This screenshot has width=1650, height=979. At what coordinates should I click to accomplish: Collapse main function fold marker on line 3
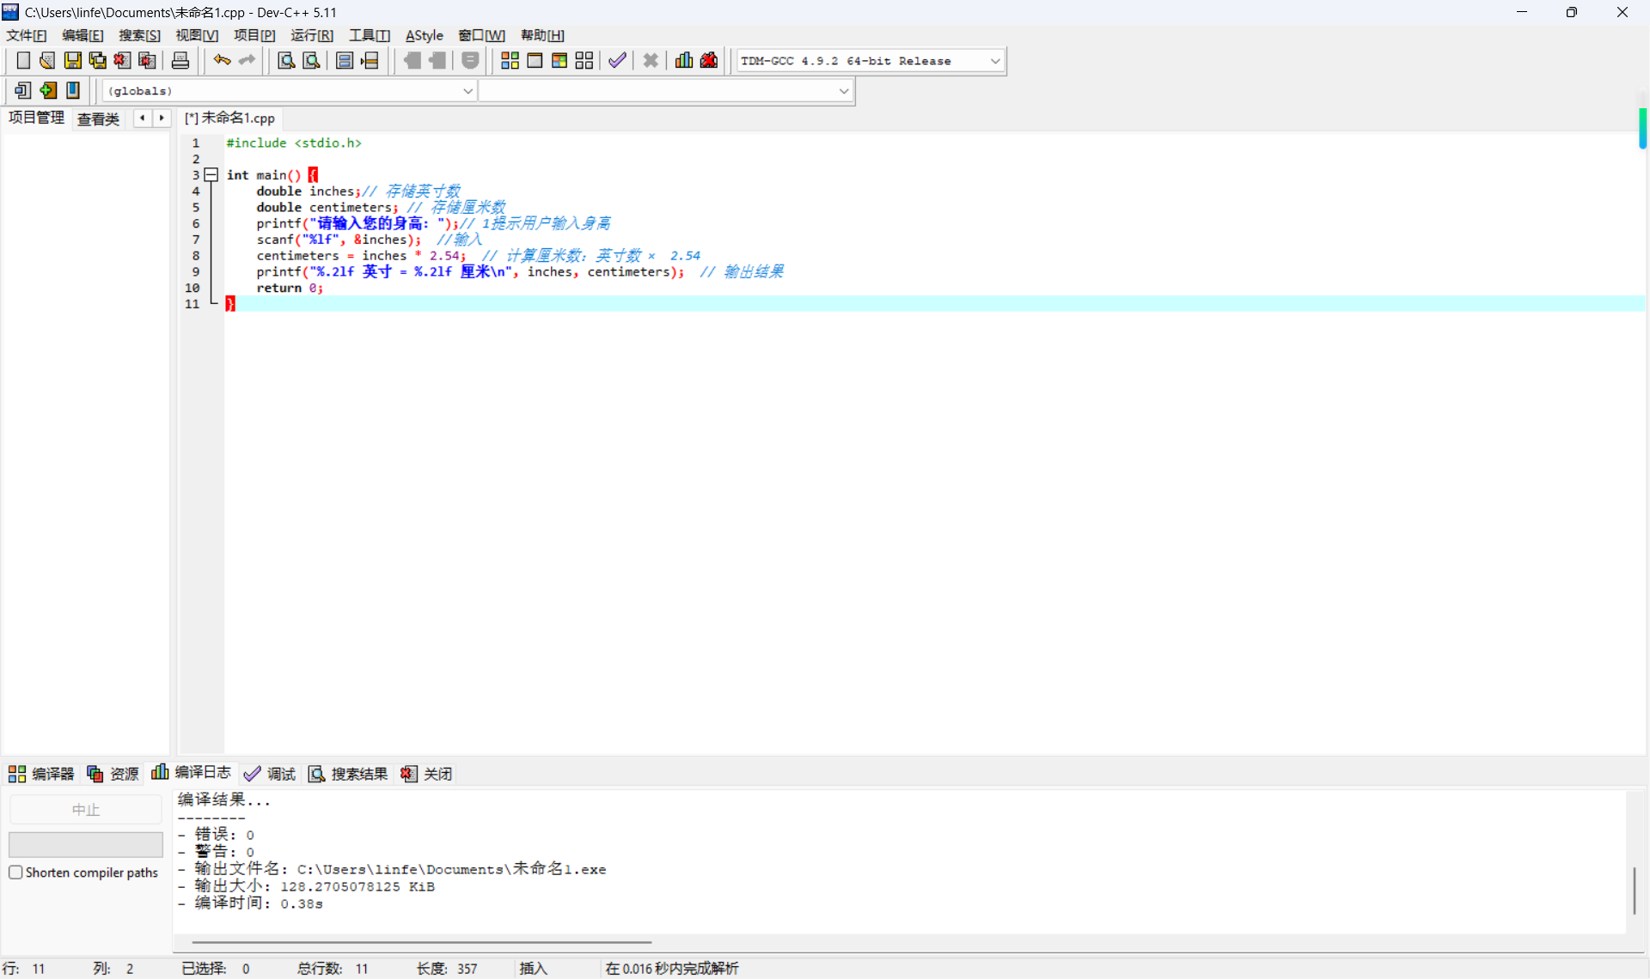pyautogui.click(x=211, y=174)
